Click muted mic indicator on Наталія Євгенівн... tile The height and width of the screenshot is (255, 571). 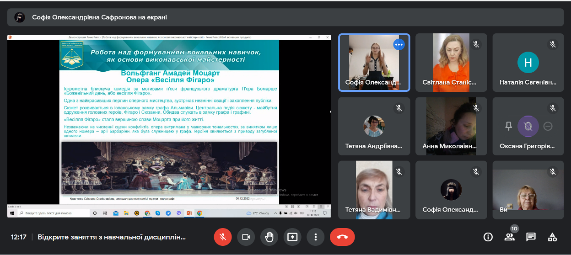[553, 44]
